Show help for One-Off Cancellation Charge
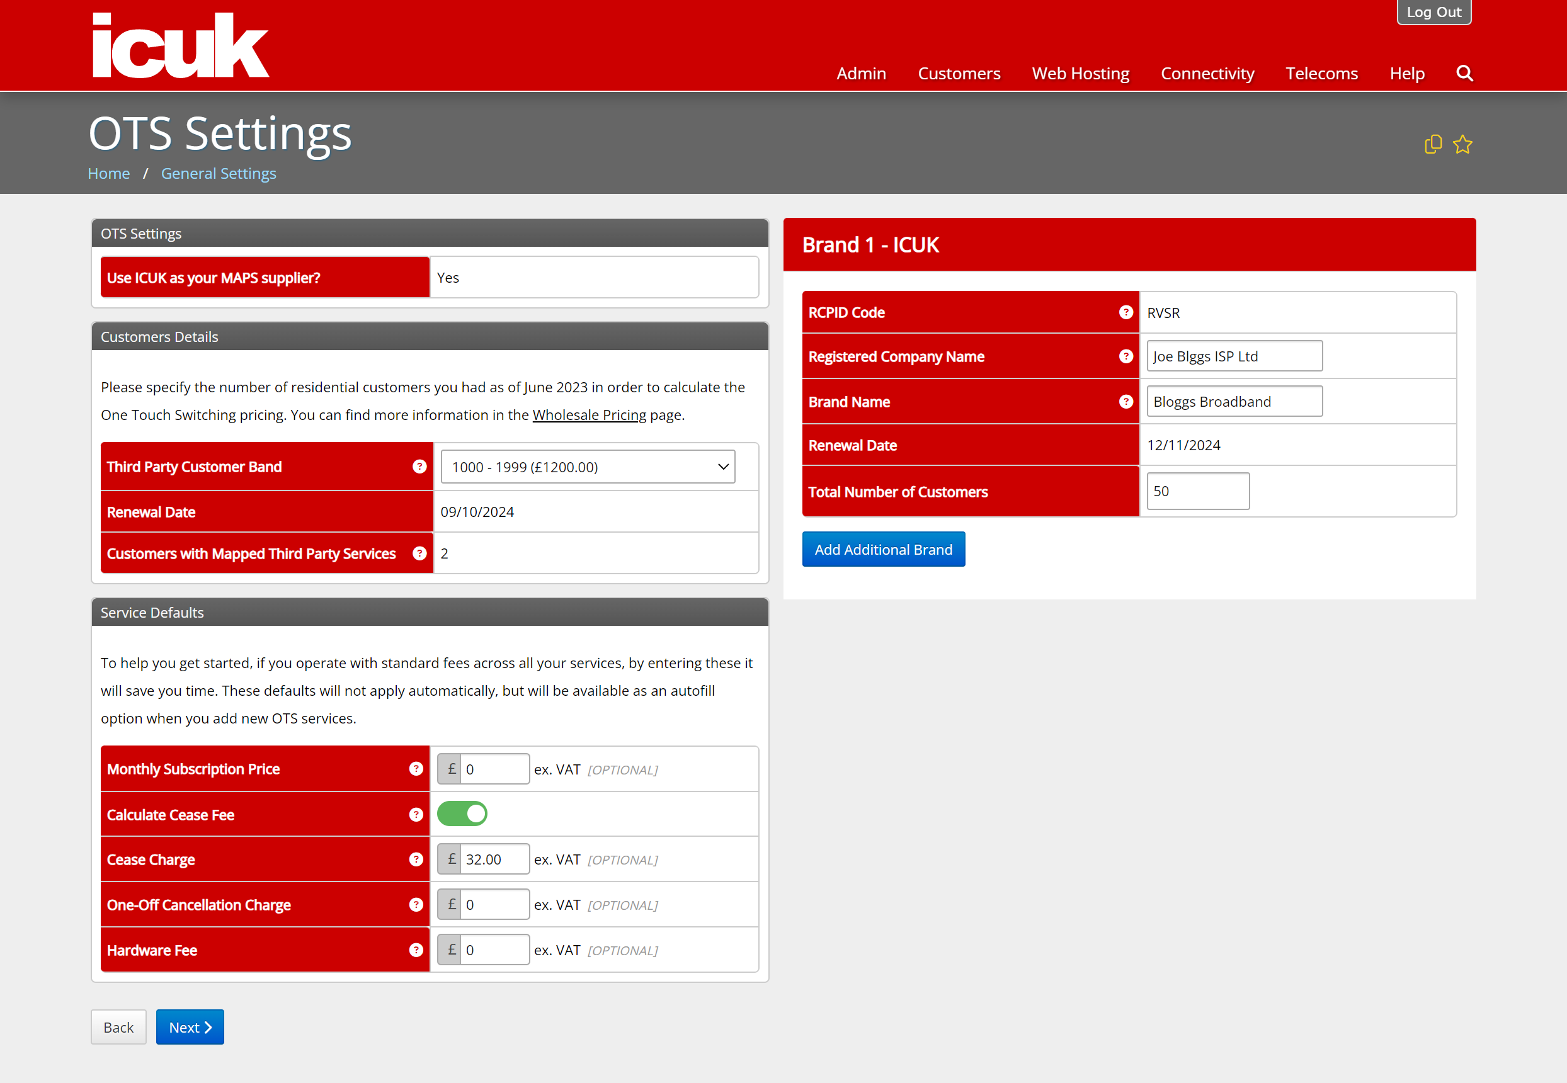1567x1083 pixels. 416,905
